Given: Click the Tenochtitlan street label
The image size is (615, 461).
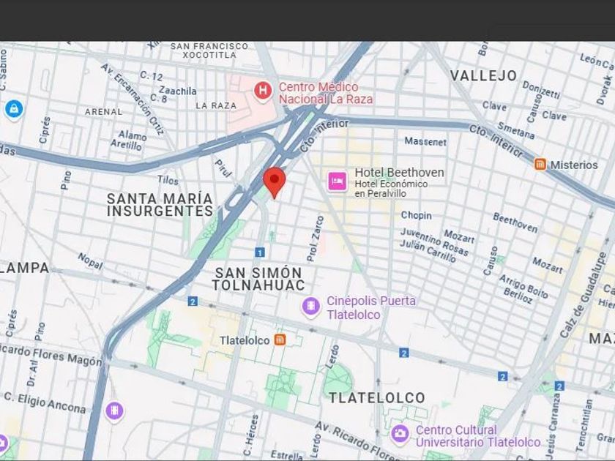Looking at the screenshot, I should (584, 425).
